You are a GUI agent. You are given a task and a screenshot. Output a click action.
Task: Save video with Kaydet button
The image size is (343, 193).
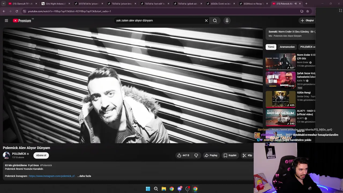pos(230,155)
